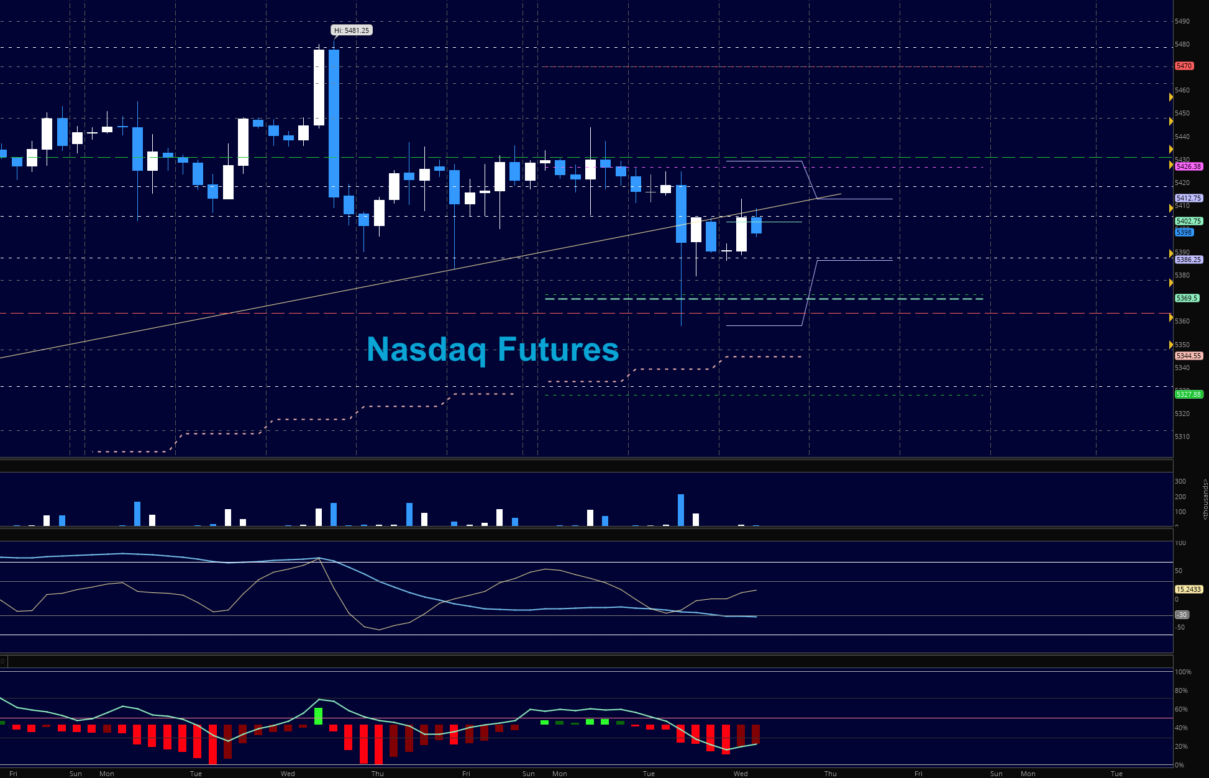Select the magenta 5426.38 price label

point(1188,166)
